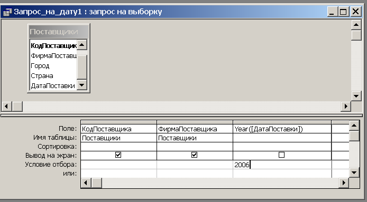Click grid vertical scroll down arrow
Screen dimensions: 367x202
(x=354, y=172)
